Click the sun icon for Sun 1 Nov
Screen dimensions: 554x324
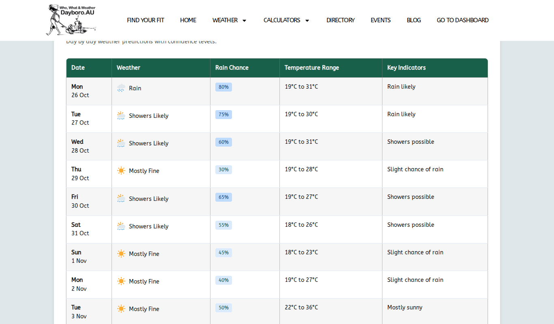point(121,254)
